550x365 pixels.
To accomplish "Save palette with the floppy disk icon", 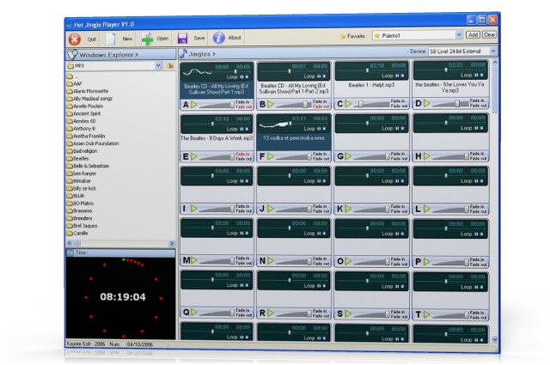I will pyautogui.click(x=183, y=39).
